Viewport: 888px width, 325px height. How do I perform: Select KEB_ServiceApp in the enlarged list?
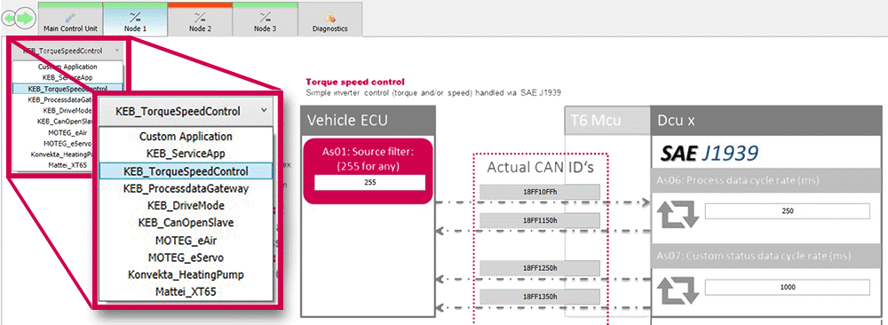pos(186,154)
